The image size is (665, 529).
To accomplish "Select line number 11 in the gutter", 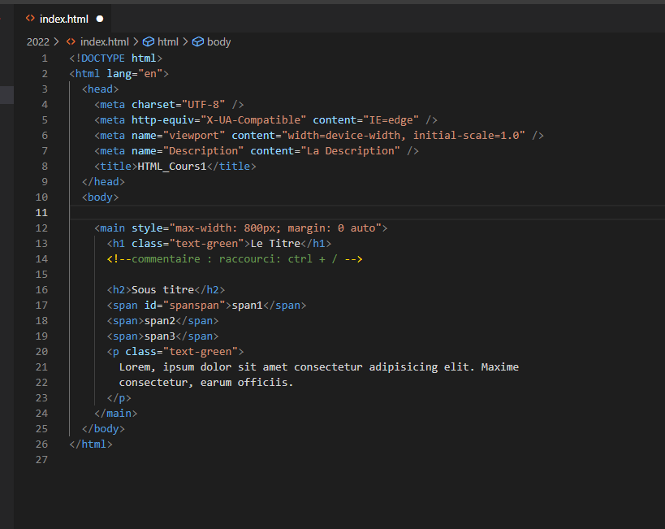I will tap(41, 212).
